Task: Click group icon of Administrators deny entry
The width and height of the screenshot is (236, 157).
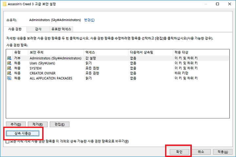Action: coord(9,58)
